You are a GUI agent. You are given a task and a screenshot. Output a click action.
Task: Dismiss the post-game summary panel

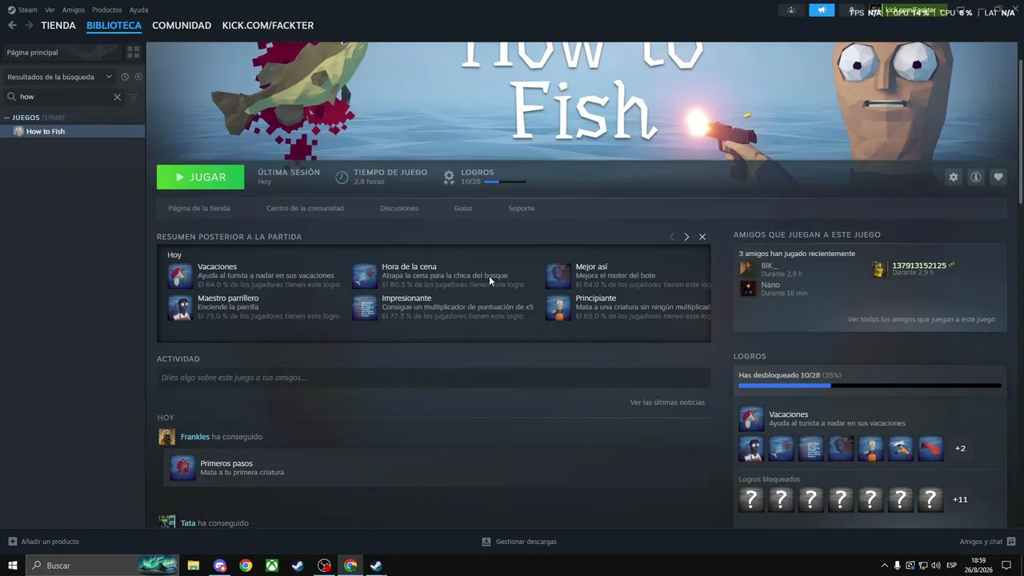702,237
